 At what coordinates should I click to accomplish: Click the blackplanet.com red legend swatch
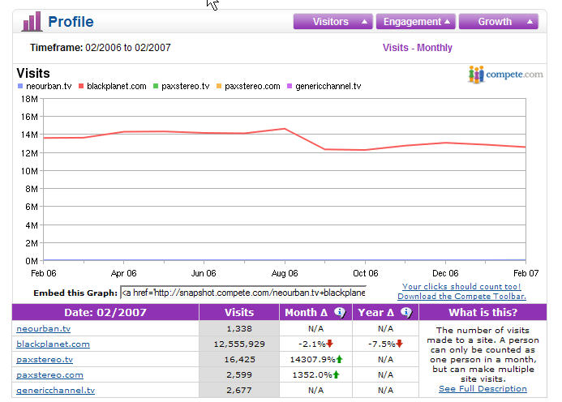point(81,86)
